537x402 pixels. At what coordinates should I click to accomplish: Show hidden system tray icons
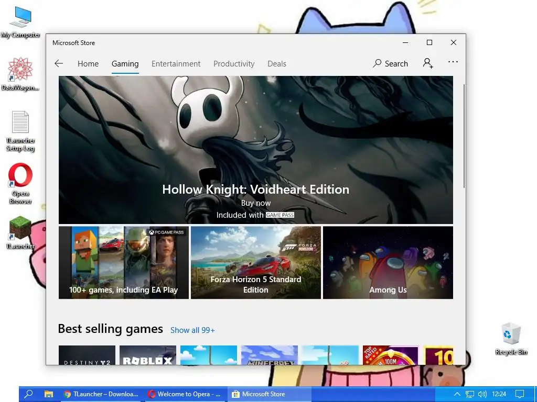[457, 394]
